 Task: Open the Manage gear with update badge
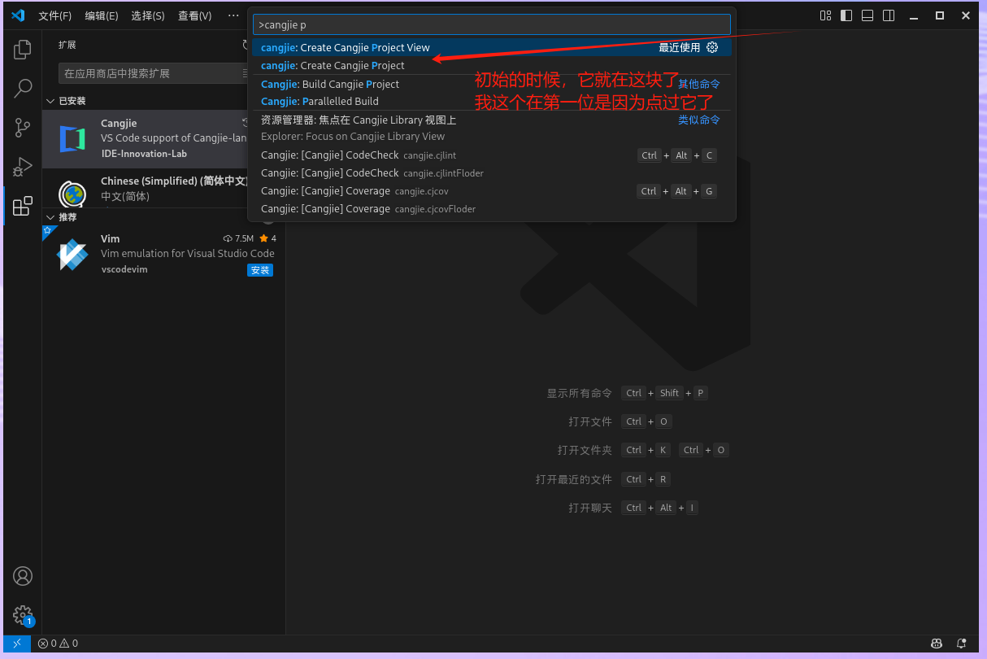pyautogui.click(x=23, y=615)
